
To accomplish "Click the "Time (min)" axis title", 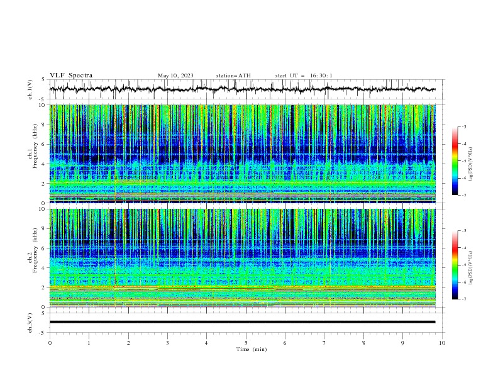I will point(252,349).
